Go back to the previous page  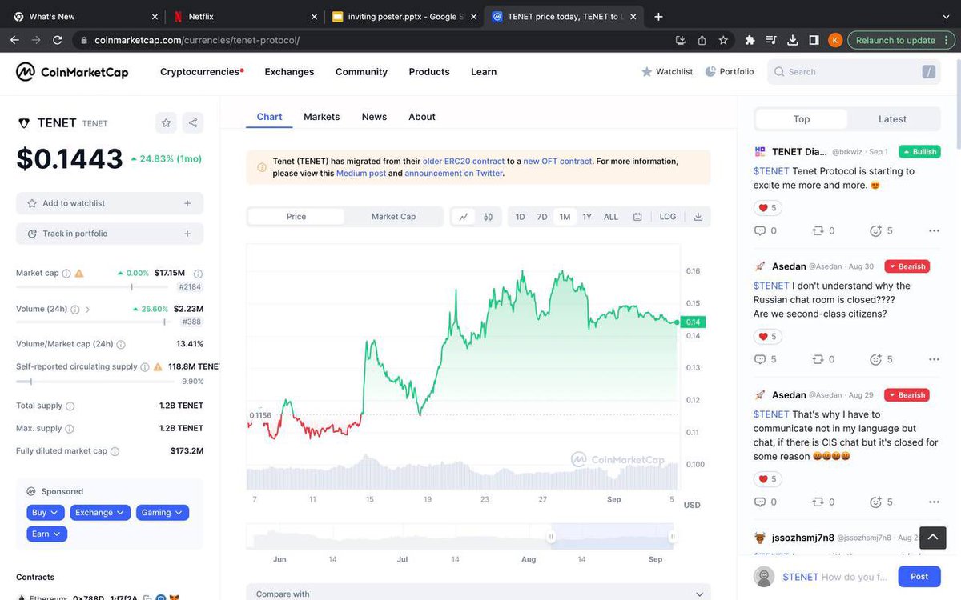[14, 40]
